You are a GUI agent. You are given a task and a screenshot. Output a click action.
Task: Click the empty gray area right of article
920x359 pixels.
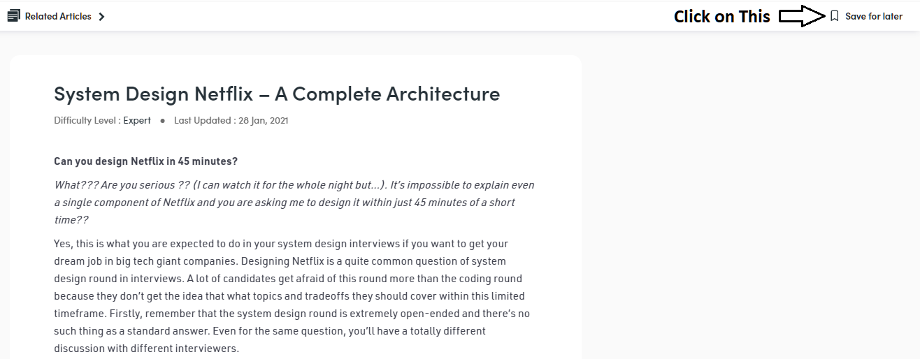click(748, 210)
